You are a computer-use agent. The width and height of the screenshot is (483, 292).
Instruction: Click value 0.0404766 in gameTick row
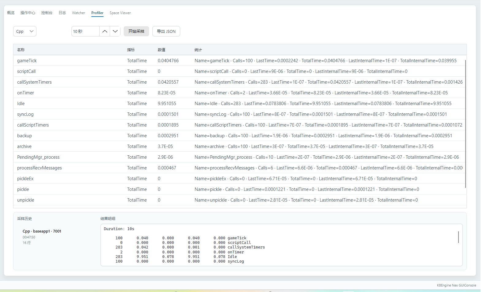click(168, 61)
